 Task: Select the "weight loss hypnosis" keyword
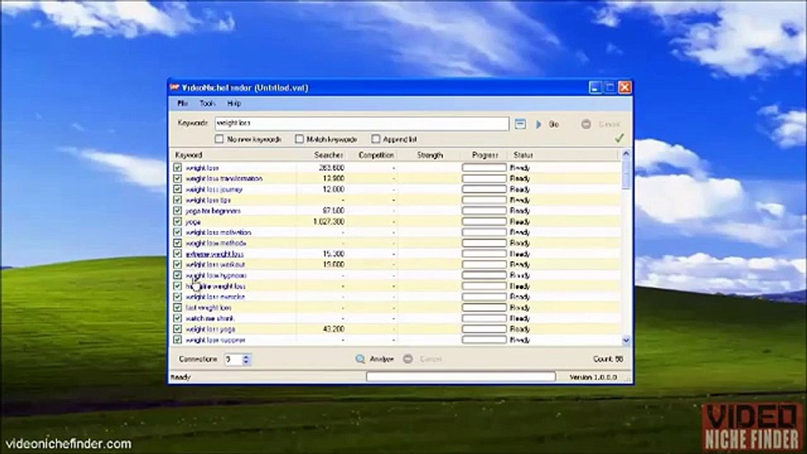pyautogui.click(x=216, y=276)
